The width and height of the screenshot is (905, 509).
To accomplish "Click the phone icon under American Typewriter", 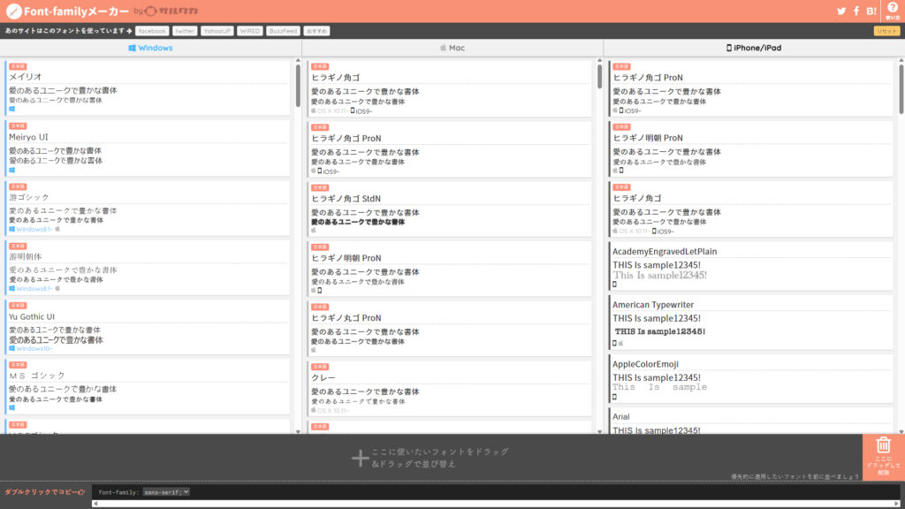I will pyautogui.click(x=615, y=343).
